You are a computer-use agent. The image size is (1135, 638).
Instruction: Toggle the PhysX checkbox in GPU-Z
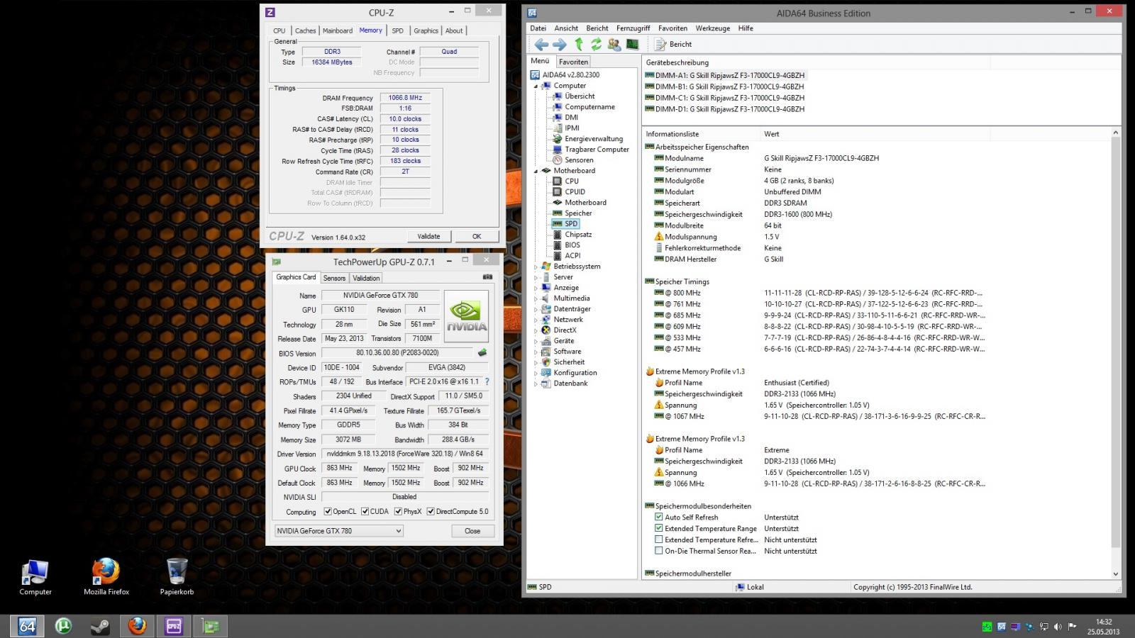pos(398,512)
